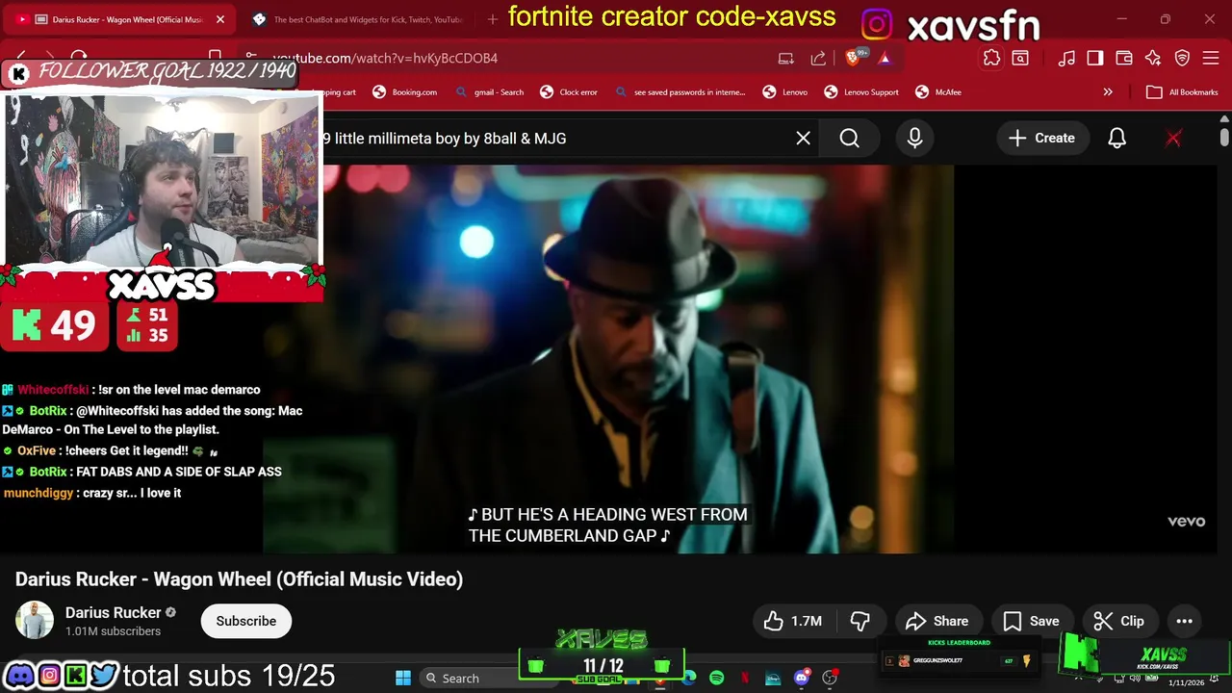Screen dimensions: 1232x693
Task: Click the Clip scissors button
Action: pos(1119,621)
